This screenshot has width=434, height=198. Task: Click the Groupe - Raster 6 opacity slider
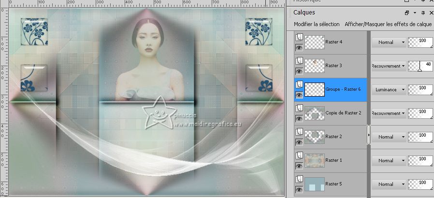(420, 90)
